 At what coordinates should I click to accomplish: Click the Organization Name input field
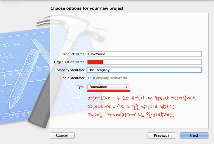144,62
